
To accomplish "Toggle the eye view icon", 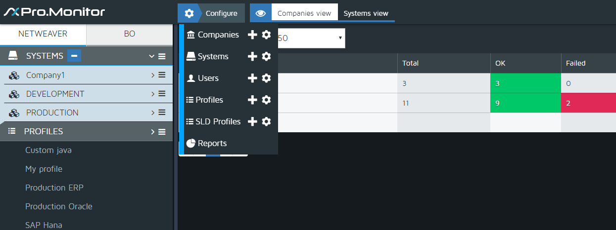I will 261,13.
